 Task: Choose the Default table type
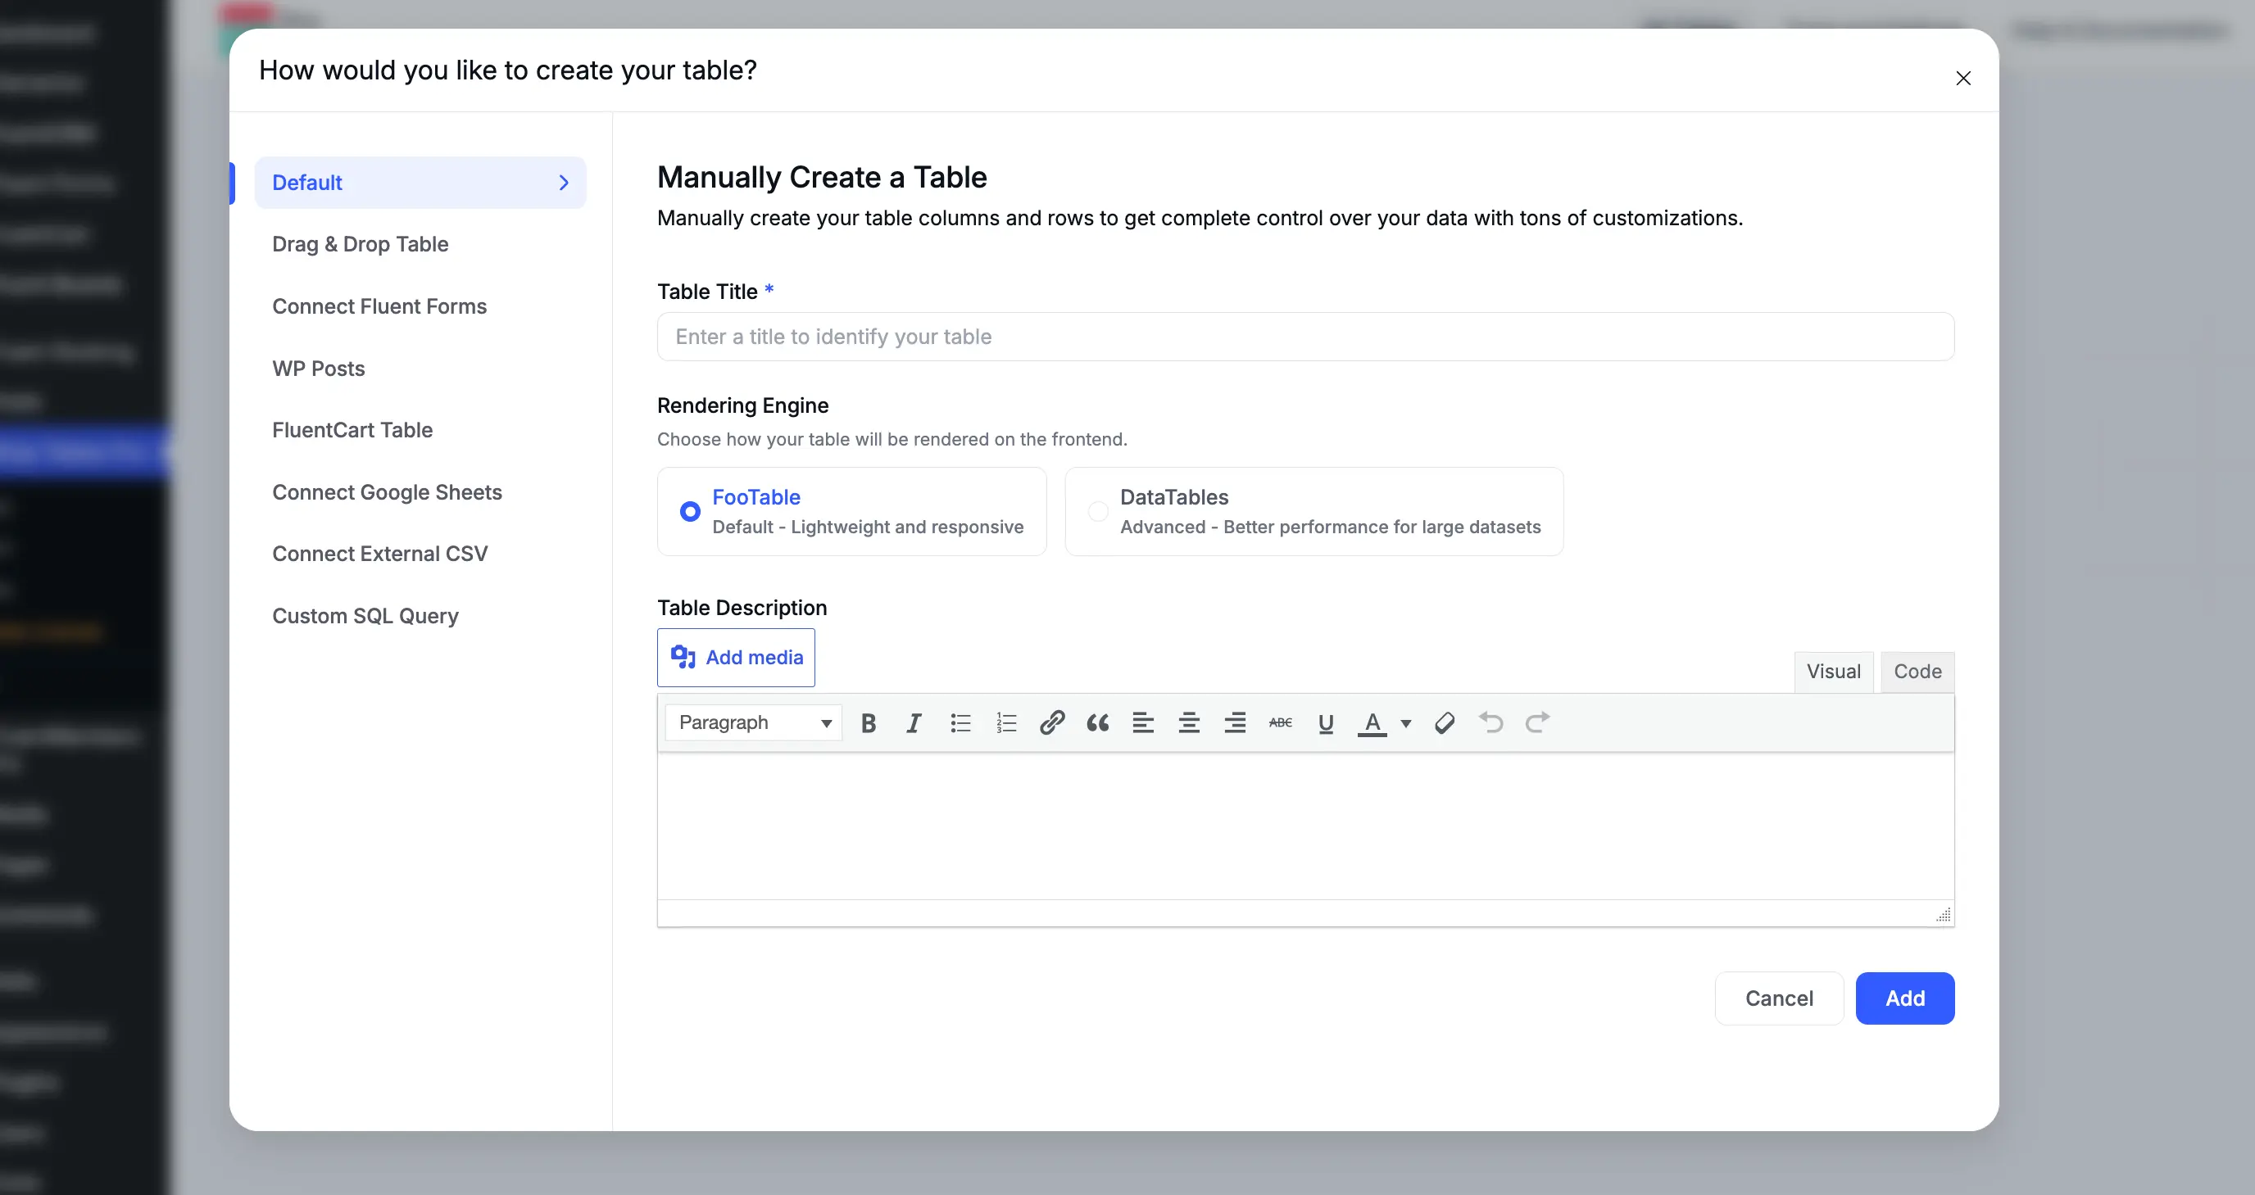[x=420, y=183]
